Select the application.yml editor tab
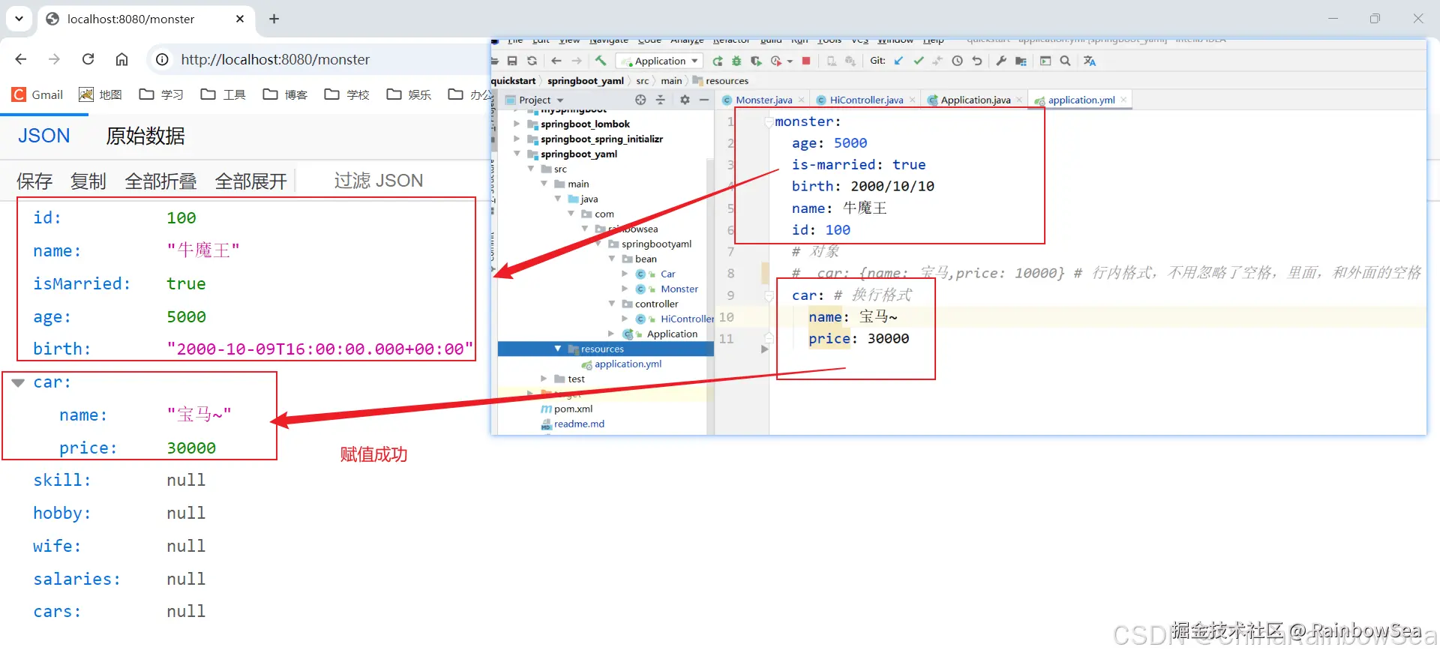1440x659 pixels. pyautogui.click(x=1081, y=100)
